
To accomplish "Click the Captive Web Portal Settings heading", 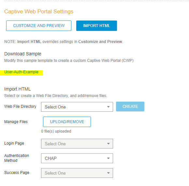I will click(x=39, y=12).
